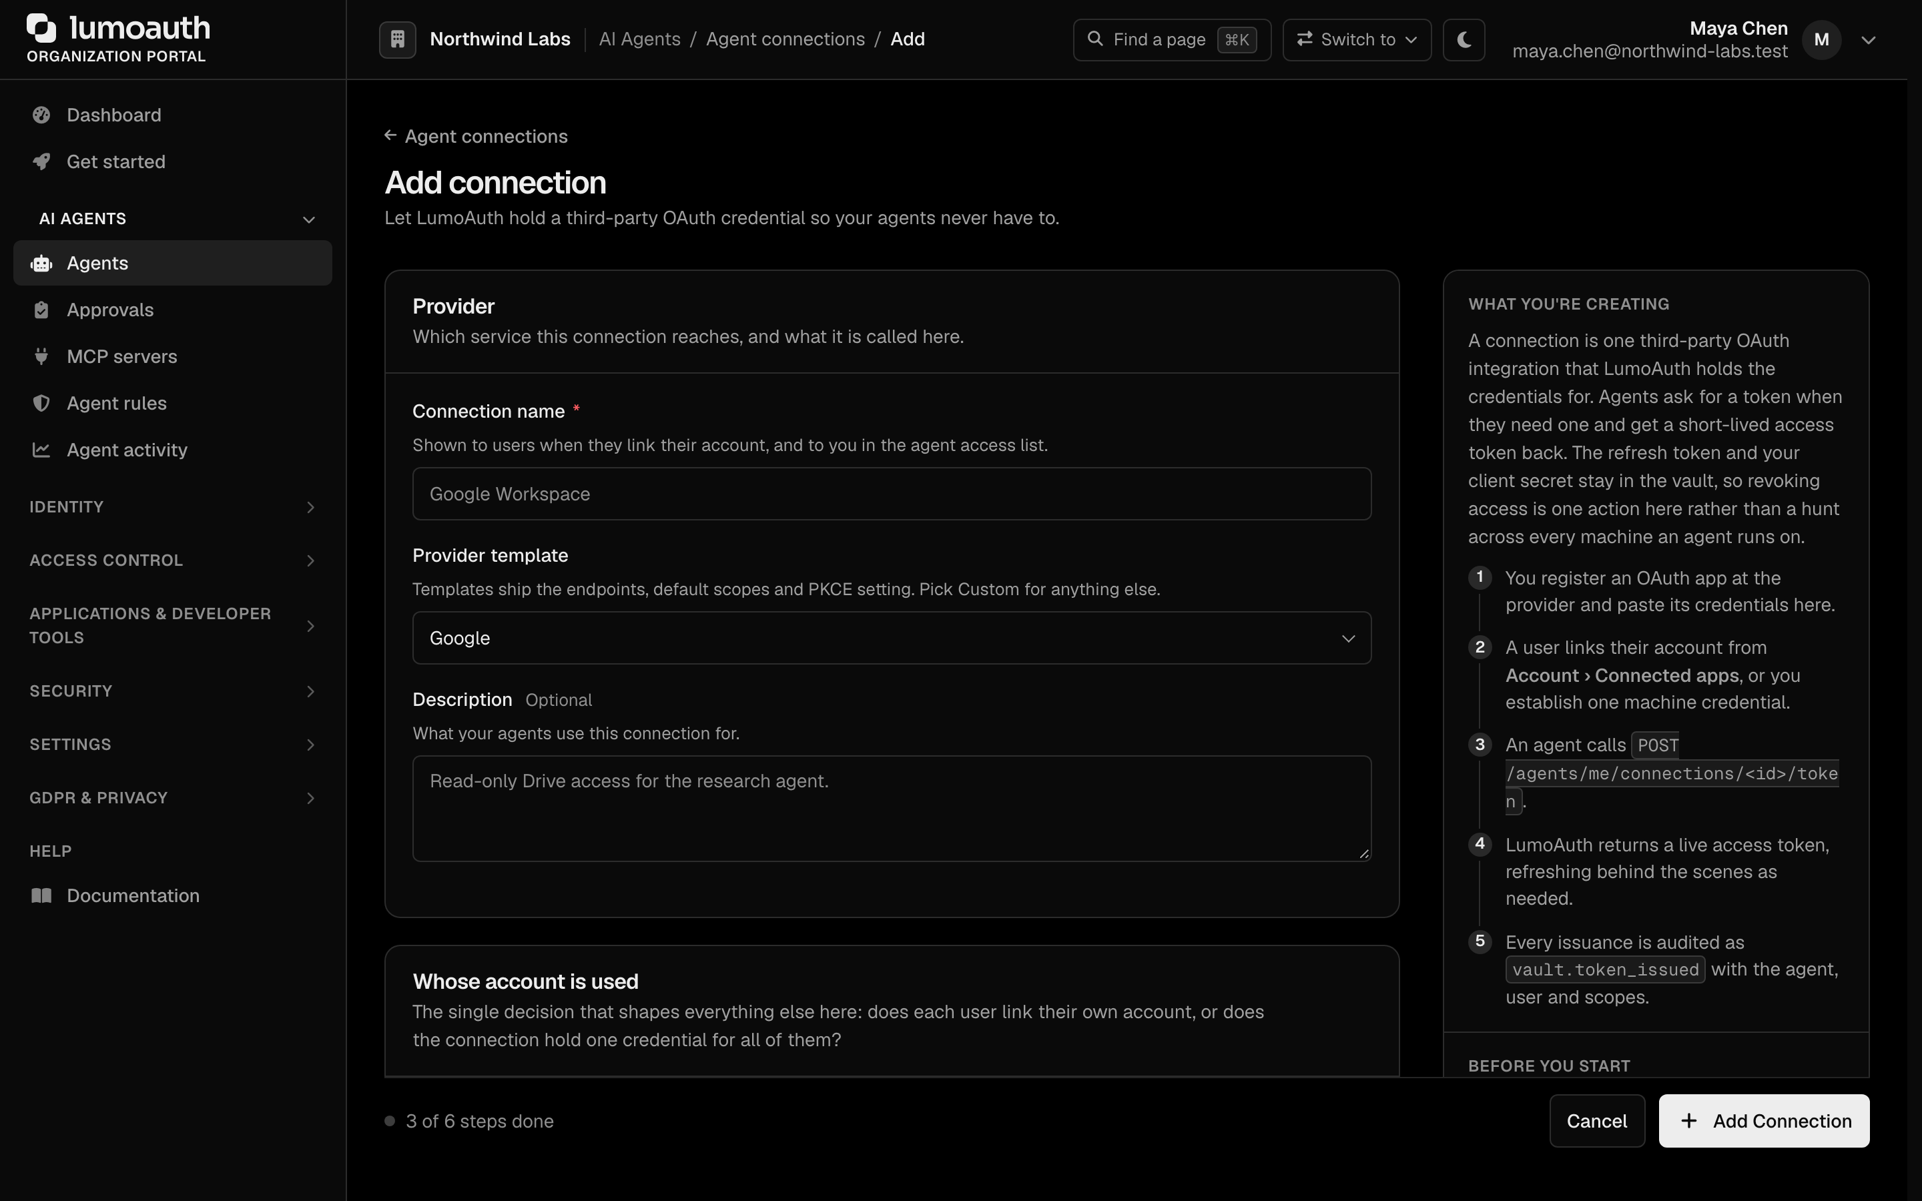This screenshot has height=1201, width=1922.
Task: Click the Agent rules shield icon
Action: [41, 404]
